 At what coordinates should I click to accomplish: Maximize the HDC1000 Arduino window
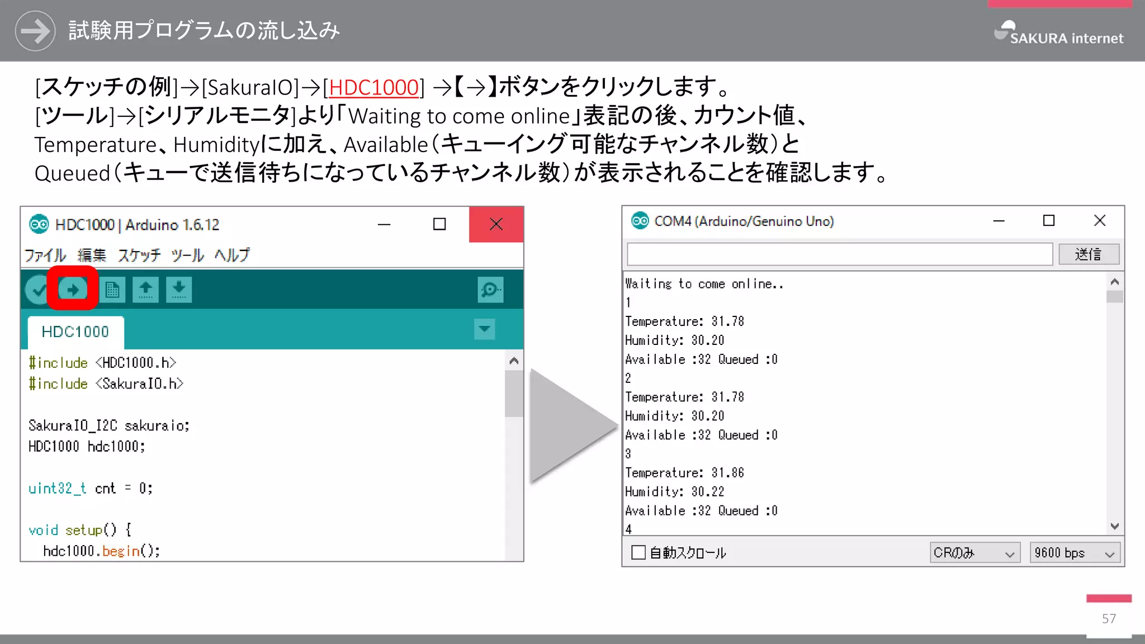point(439,224)
